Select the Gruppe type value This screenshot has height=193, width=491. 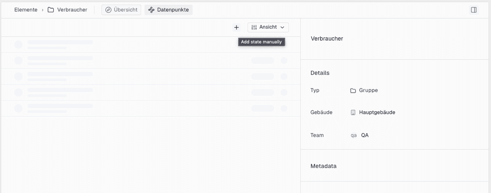[368, 90]
